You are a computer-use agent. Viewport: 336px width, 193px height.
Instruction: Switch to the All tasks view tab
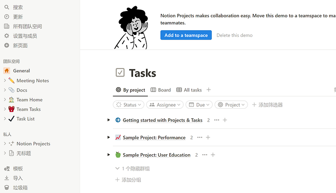(x=189, y=90)
